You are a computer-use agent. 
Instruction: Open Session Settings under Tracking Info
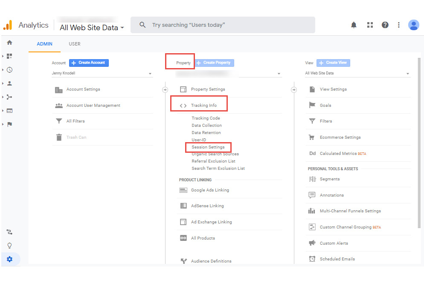pos(208,147)
